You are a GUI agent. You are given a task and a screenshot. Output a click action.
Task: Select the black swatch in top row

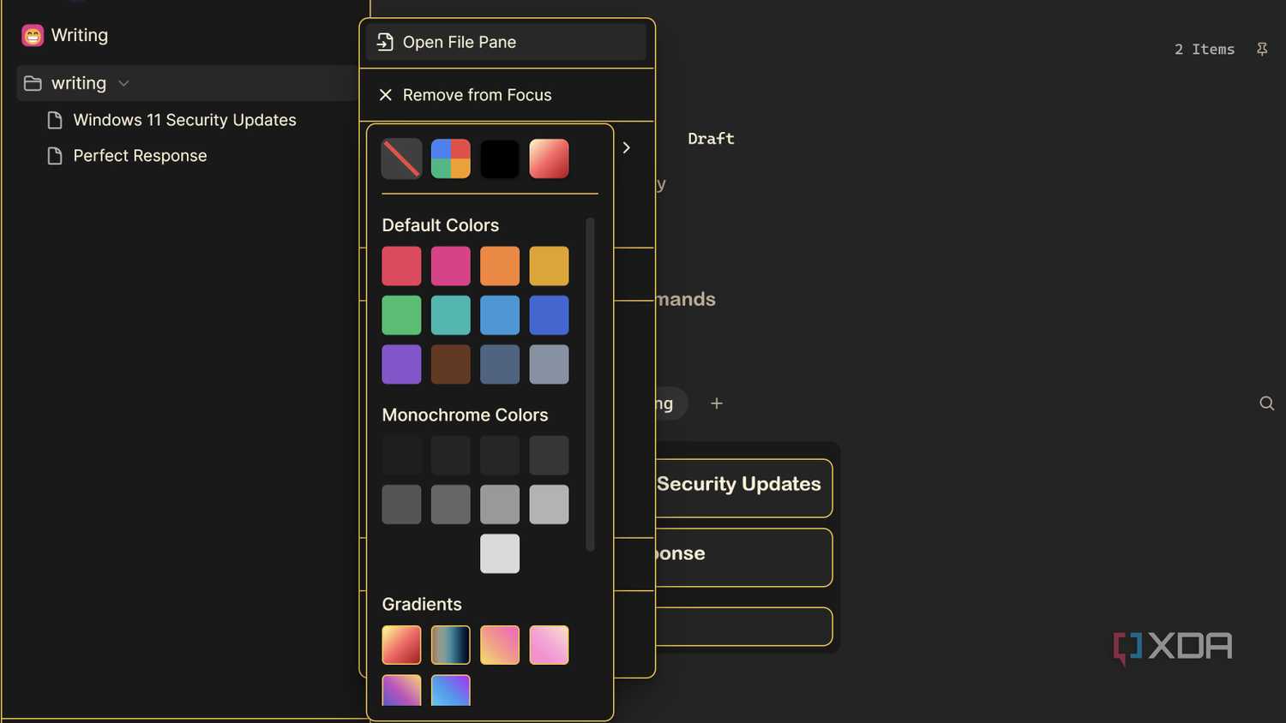pyautogui.click(x=500, y=158)
